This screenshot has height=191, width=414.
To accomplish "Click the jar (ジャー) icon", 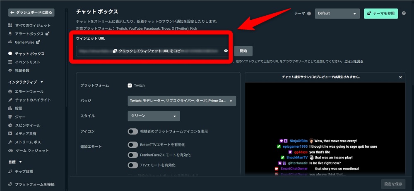I will [x=10, y=117].
